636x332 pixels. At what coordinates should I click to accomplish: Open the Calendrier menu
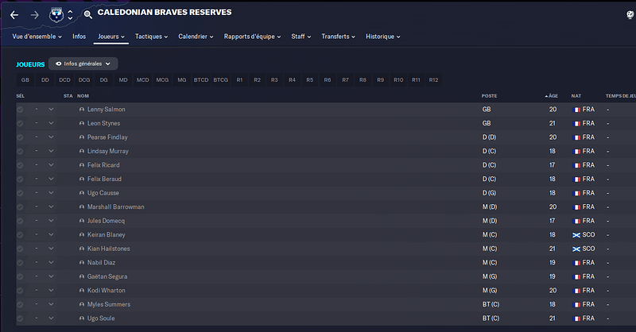point(196,37)
